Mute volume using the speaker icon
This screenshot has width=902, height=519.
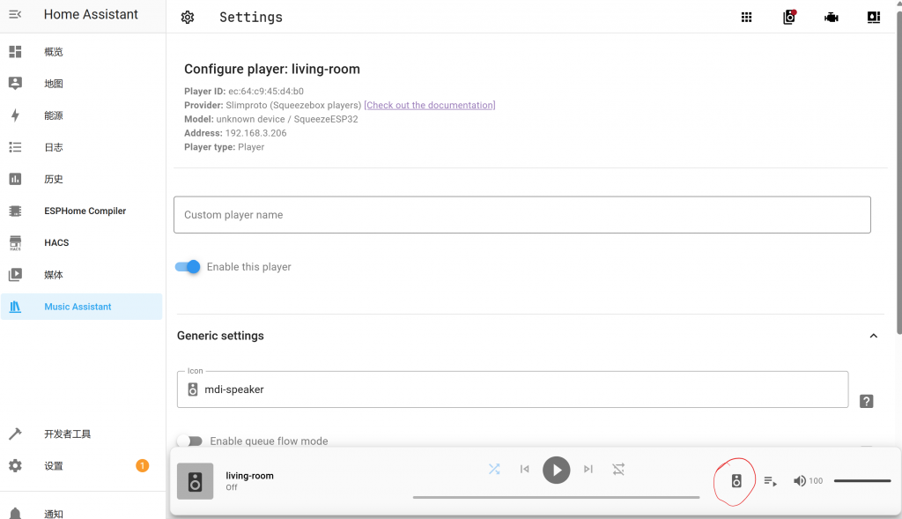[799, 481]
